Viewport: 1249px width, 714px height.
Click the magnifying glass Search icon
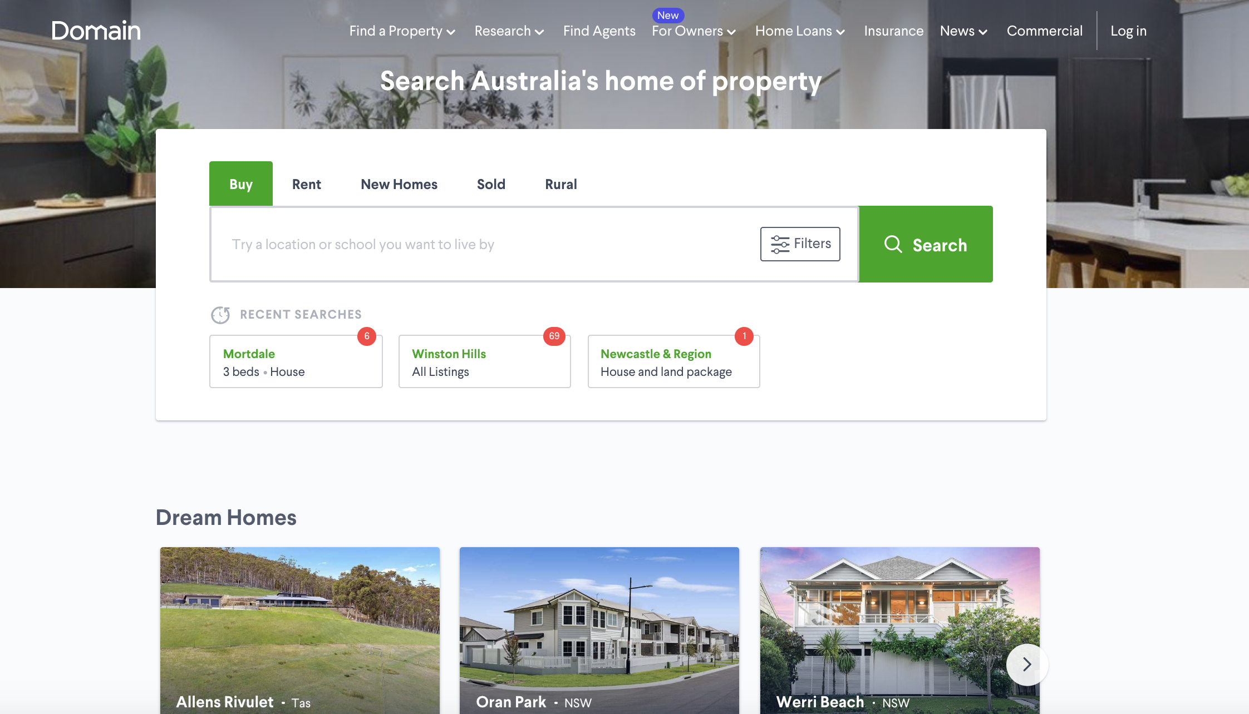893,244
